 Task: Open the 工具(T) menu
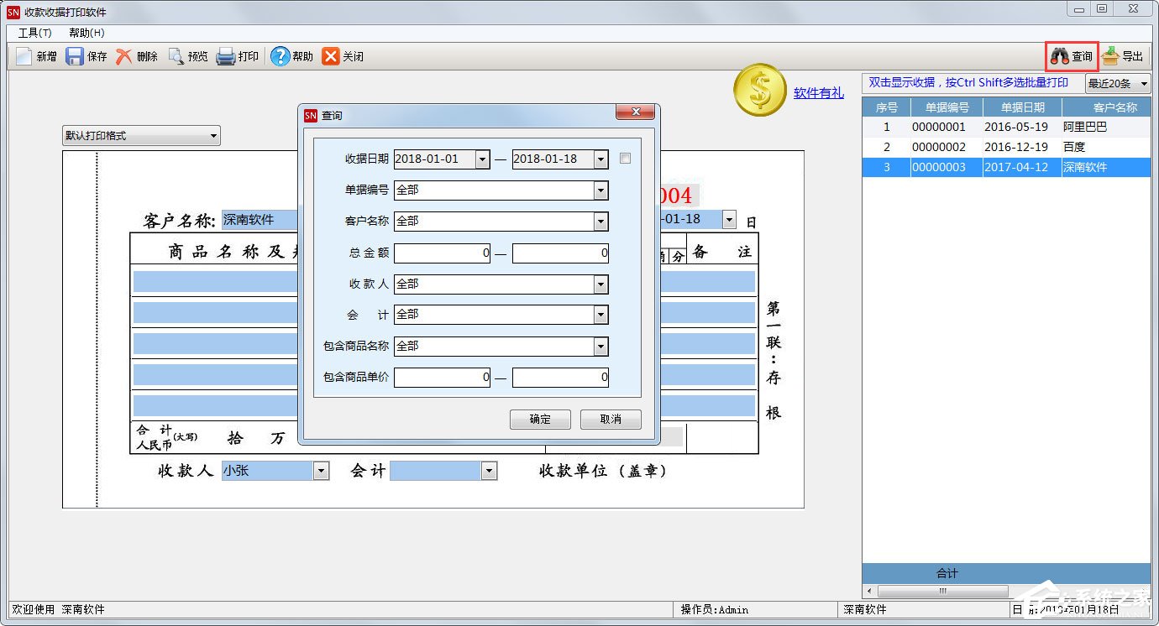coord(34,33)
